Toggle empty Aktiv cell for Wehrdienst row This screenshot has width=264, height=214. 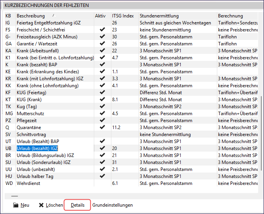tap(102, 183)
